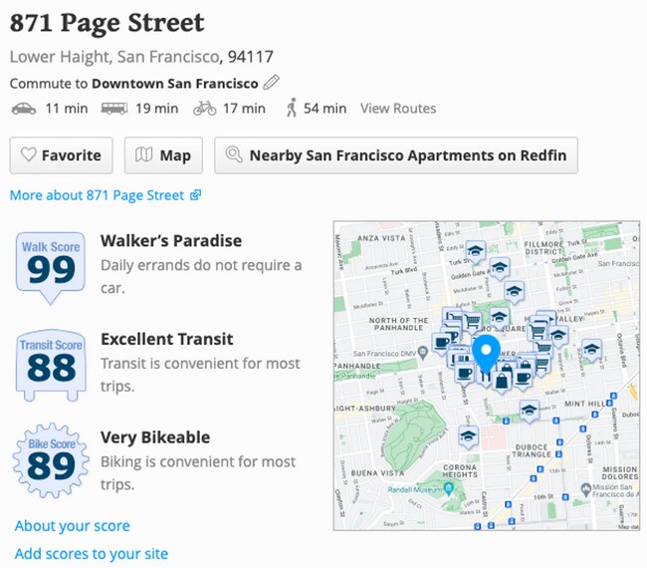The image size is (647, 568).
Task: Open Nearby San Francisco Apartments on Redfin
Action: click(x=396, y=155)
